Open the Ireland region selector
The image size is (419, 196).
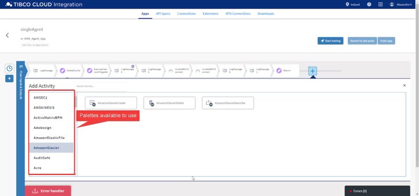[x=352, y=4]
